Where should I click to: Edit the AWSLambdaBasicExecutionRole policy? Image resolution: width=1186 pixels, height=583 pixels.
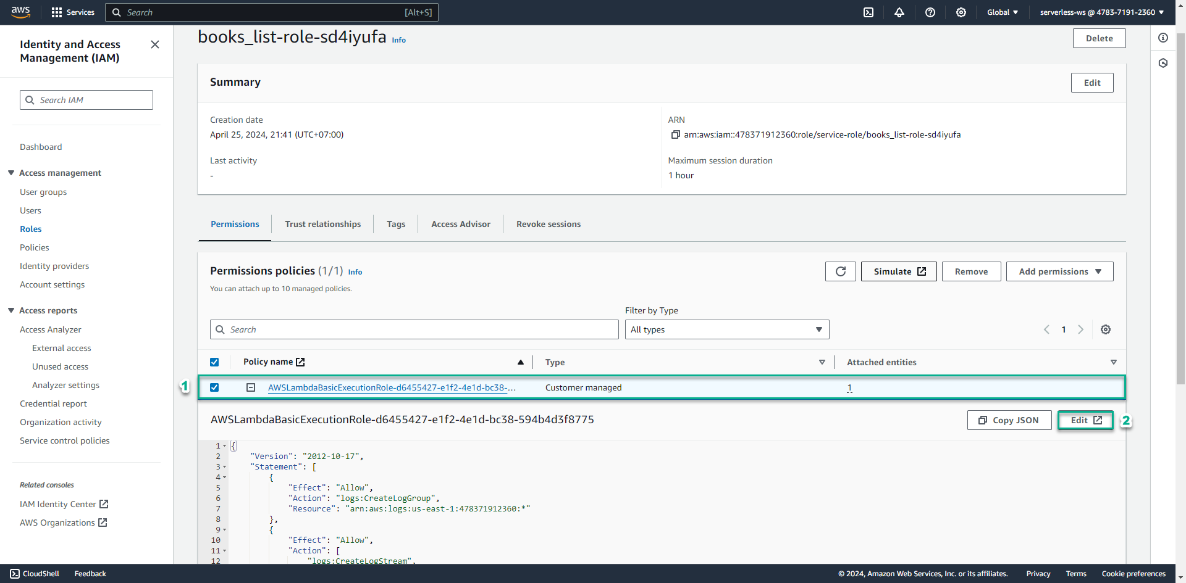point(1085,420)
